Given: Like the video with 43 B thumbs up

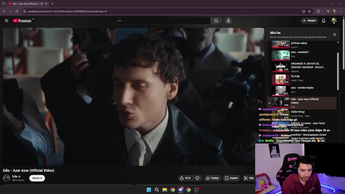Looking at the screenshot, I should [185, 178].
